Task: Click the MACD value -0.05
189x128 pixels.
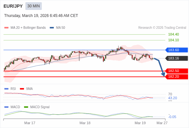Action: click(x=172, y=117)
